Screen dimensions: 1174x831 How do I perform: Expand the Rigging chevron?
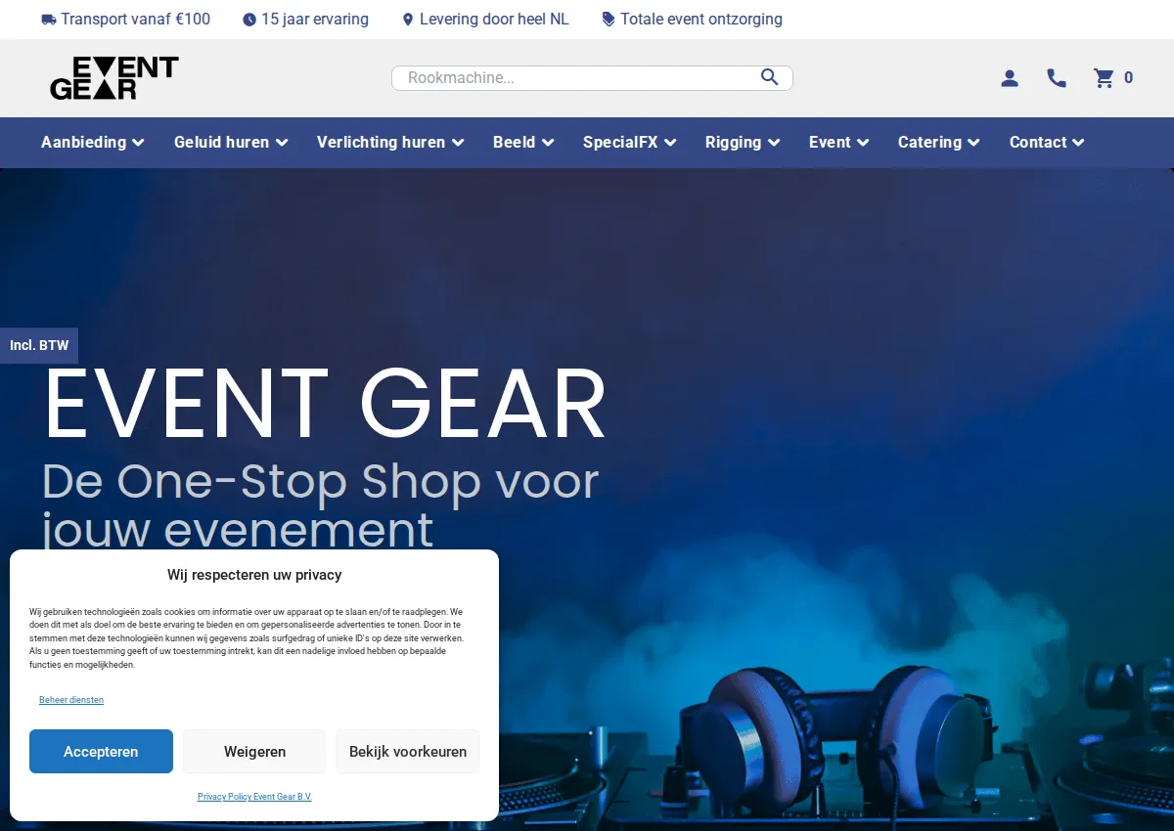pos(774,143)
